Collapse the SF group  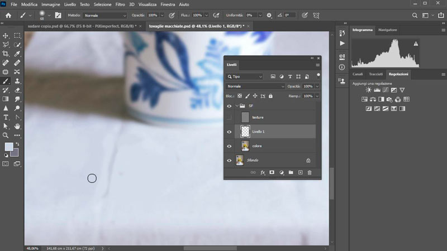point(237,106)
